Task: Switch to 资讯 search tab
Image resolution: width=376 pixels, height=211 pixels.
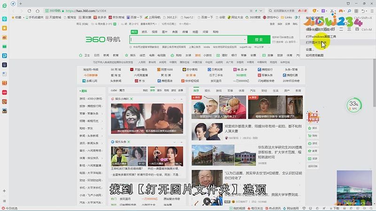Action: click(x=144, y=32)
